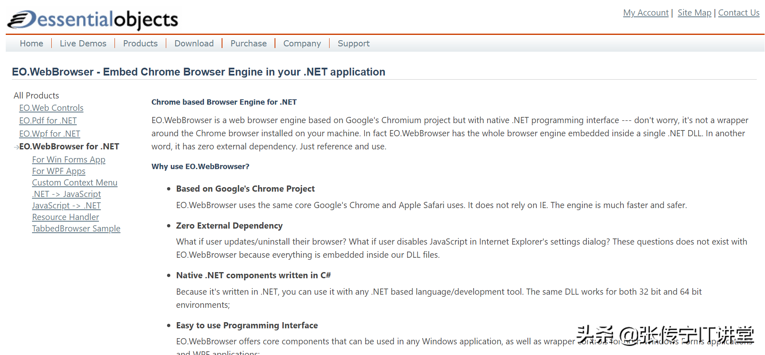
Task: Select Download in navigation bar
Action: click(194, 44)
